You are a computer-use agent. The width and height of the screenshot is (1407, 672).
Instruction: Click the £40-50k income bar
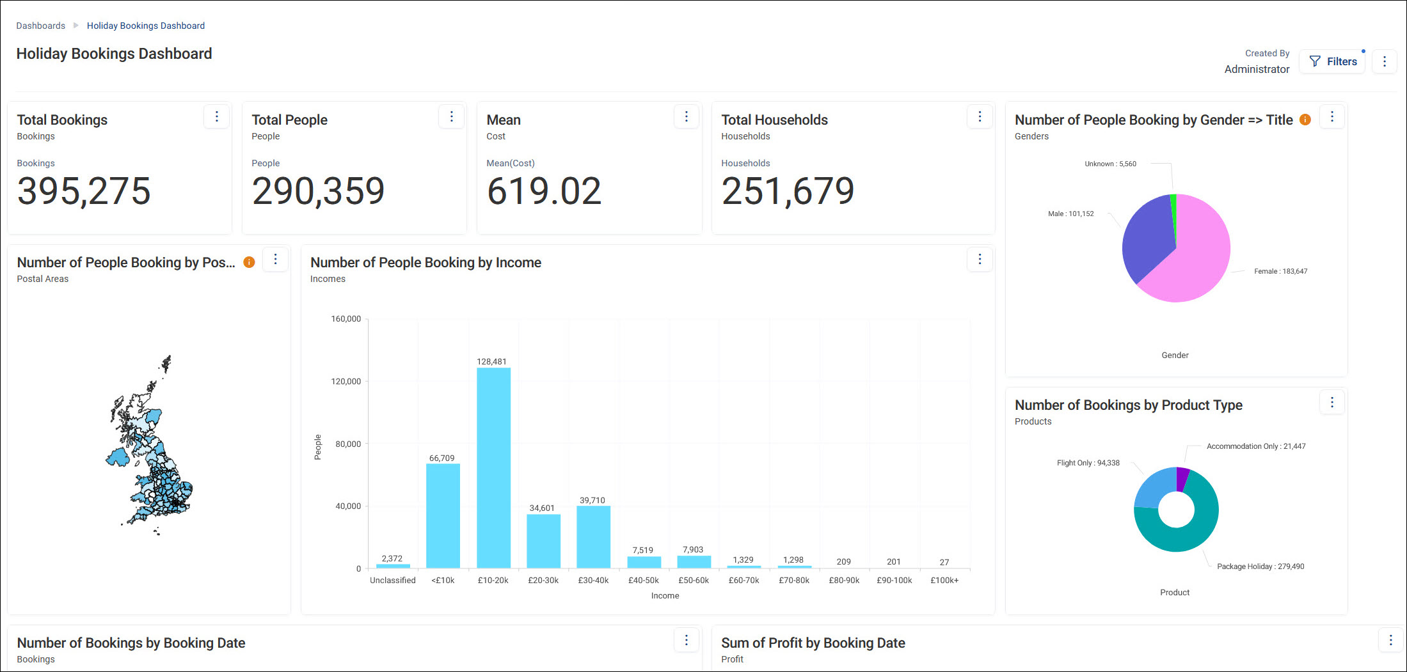click(x=644, y=562)
